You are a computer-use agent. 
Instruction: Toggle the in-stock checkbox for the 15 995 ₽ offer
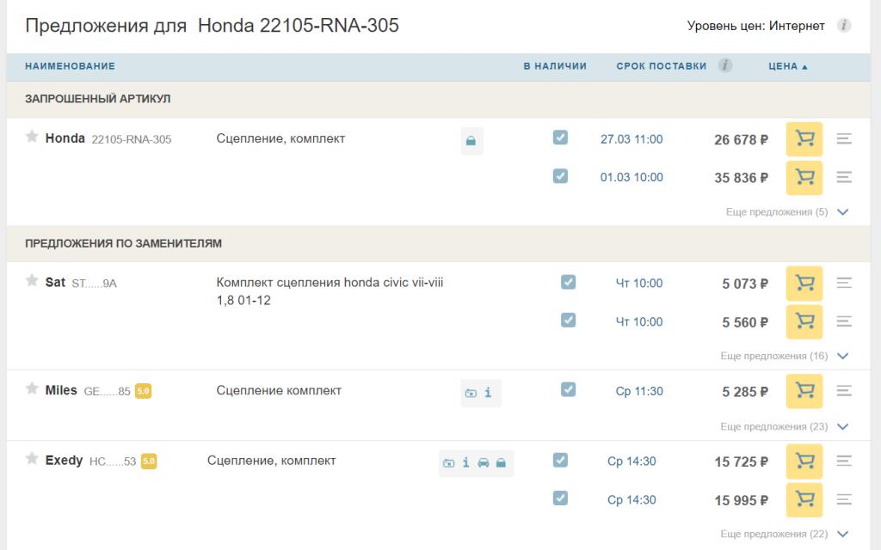560,498
